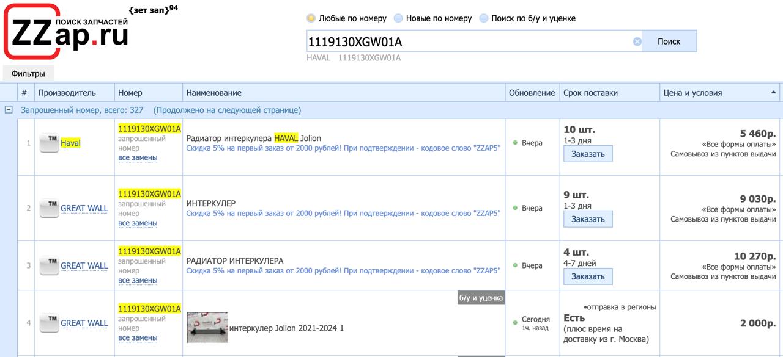783x357 pixels.
Task: Click the TM brand icon in row 4
Action: (x=49, y=323)
